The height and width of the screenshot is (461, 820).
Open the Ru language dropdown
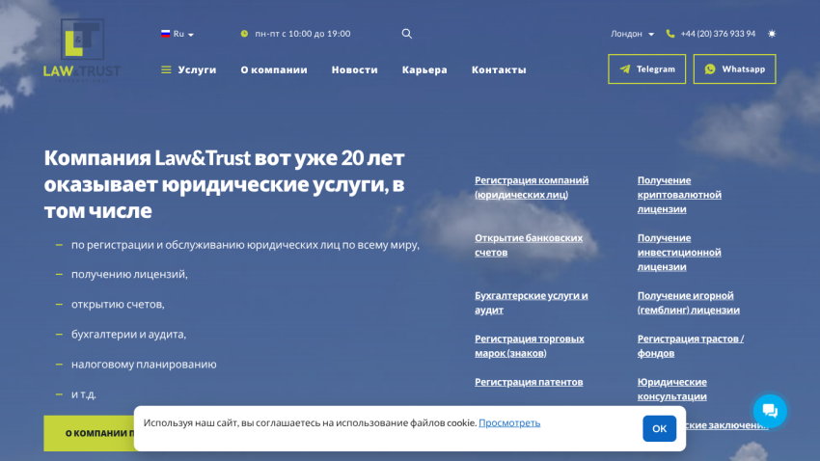coord(178,34)
